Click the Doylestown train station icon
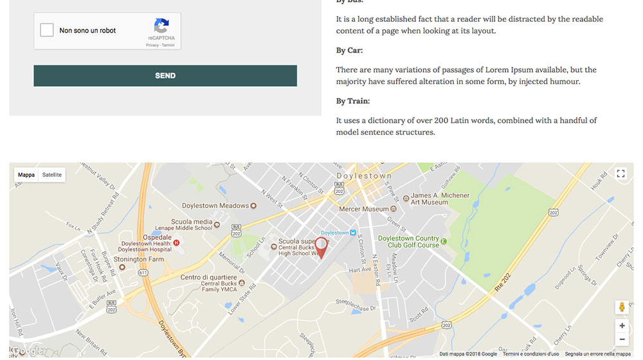Screen dimensions: 643x360 point(353,233)
